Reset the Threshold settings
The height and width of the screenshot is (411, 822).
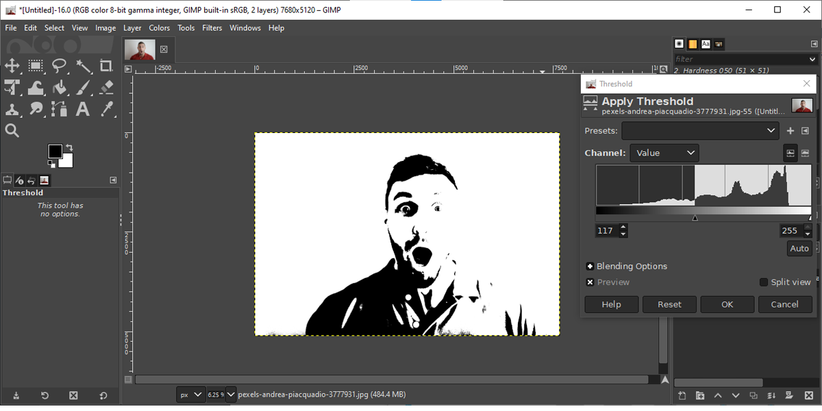669,304
